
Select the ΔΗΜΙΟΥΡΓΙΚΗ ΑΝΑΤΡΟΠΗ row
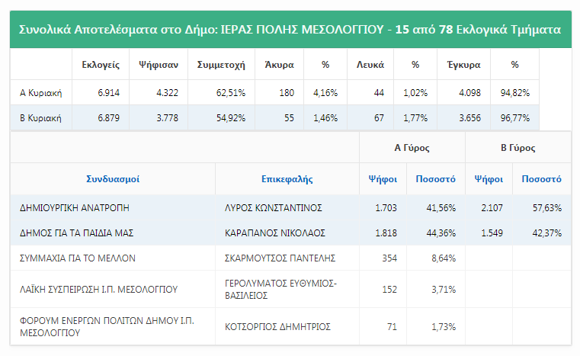coord(75,207)
